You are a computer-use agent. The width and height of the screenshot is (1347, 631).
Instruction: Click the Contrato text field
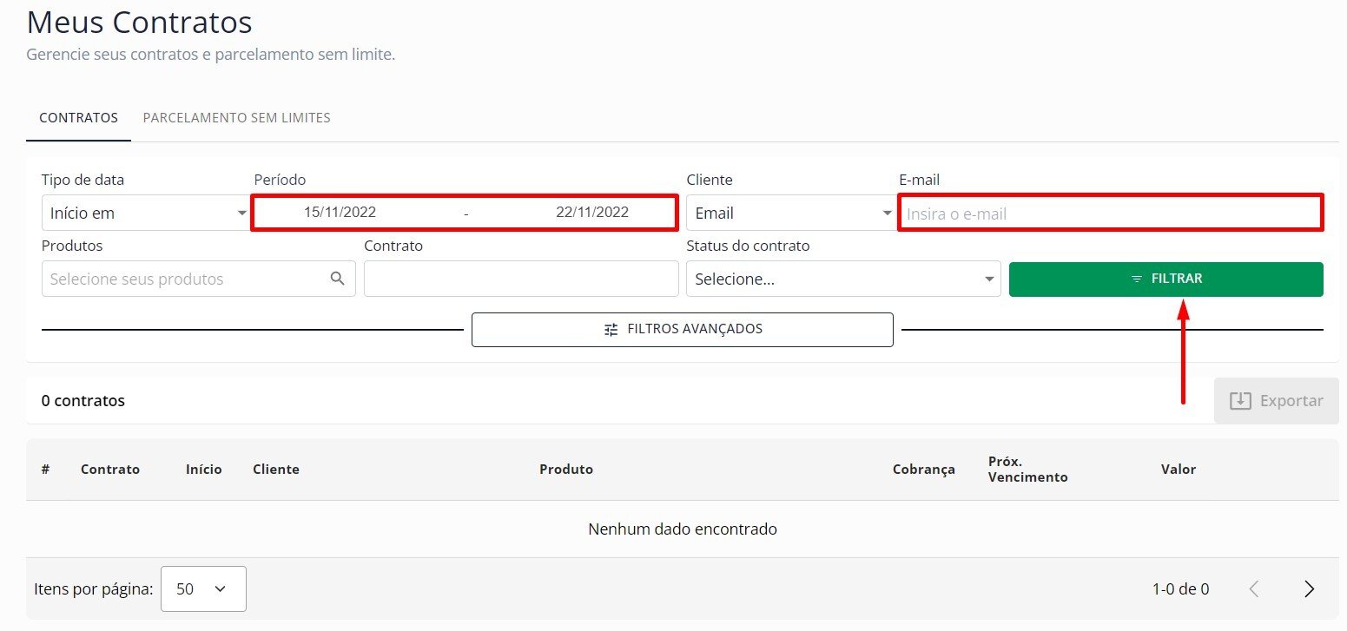pyautogui.click(x=521, y=279)
